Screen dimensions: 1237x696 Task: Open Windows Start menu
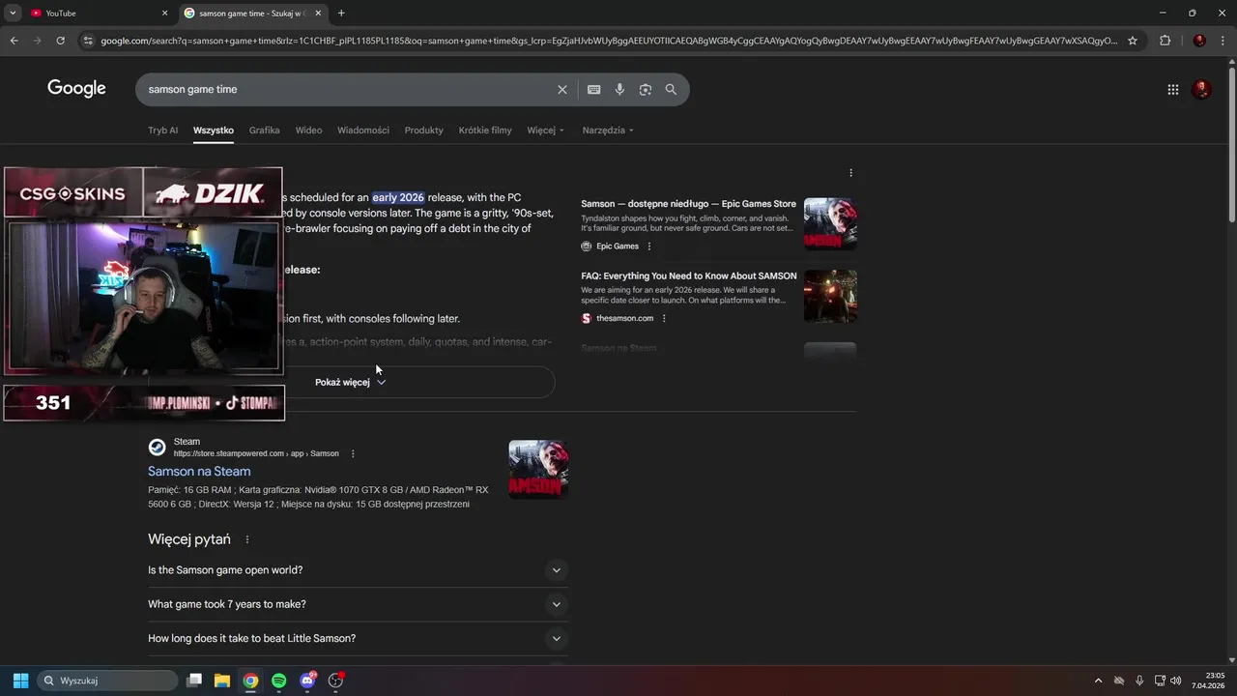click(20, 681)
